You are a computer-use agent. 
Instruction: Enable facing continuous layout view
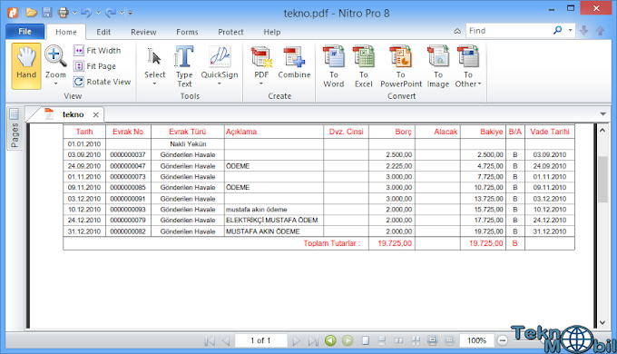pyautogui.click(x=416, y=340)
